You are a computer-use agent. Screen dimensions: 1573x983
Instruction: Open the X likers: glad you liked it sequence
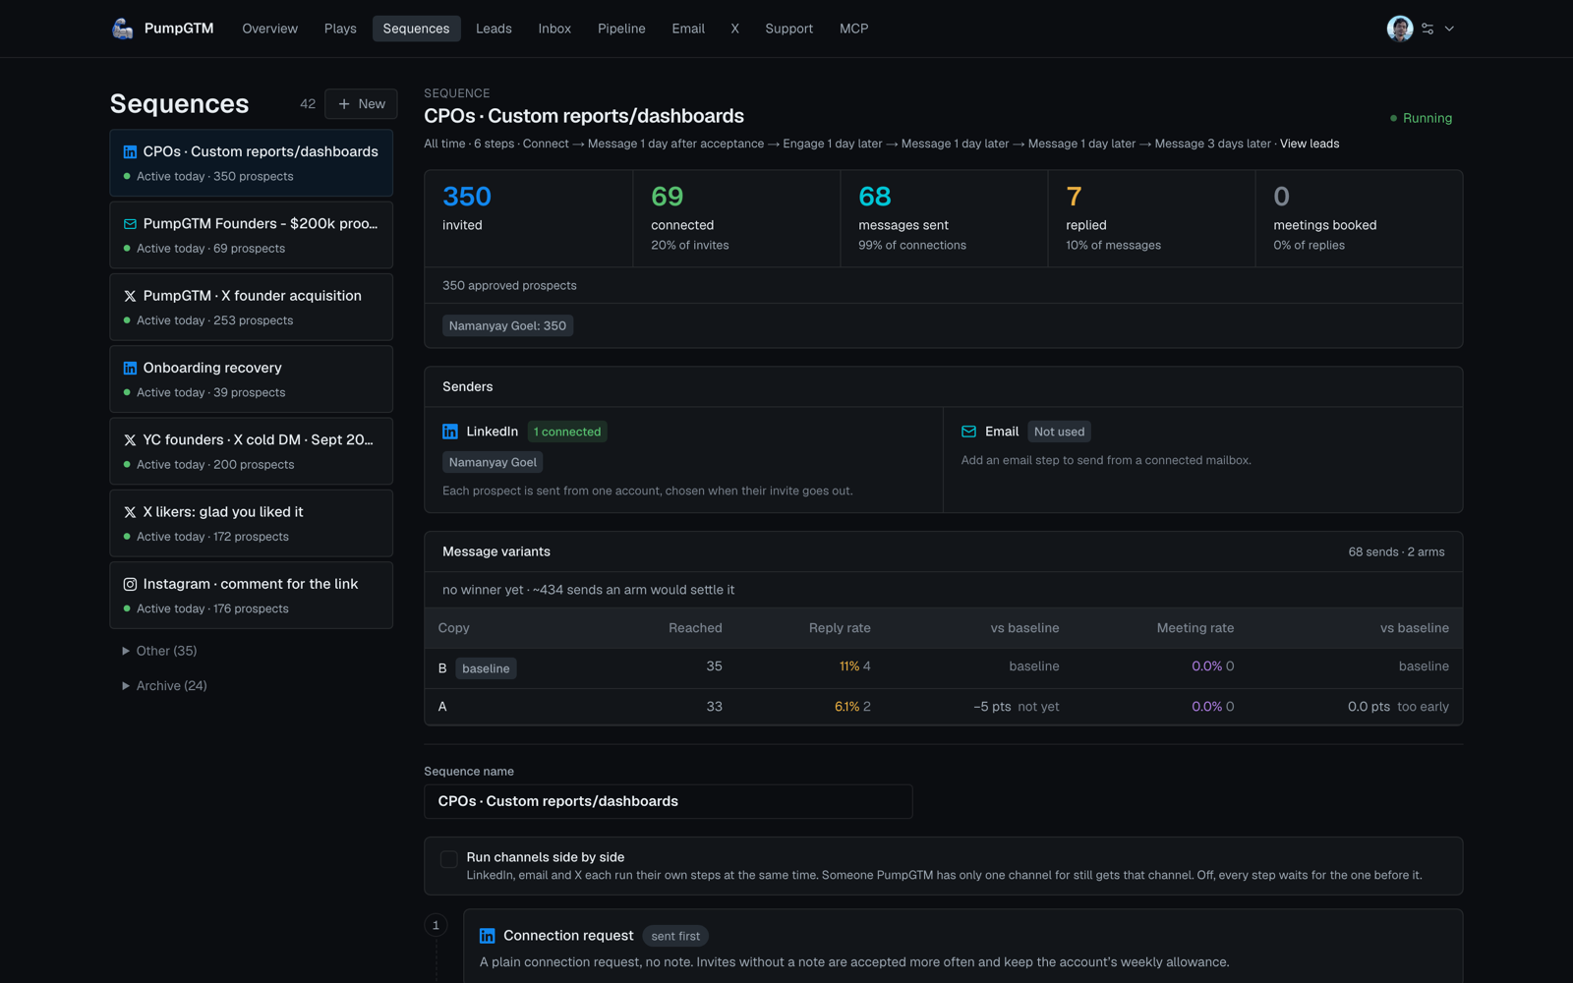(x=252, y=523)
